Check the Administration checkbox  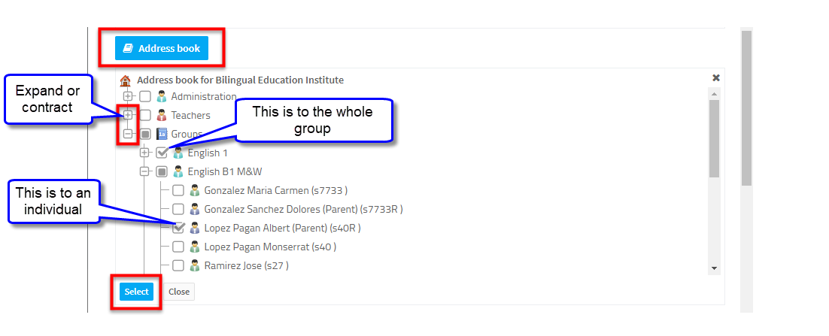(145, 97)
